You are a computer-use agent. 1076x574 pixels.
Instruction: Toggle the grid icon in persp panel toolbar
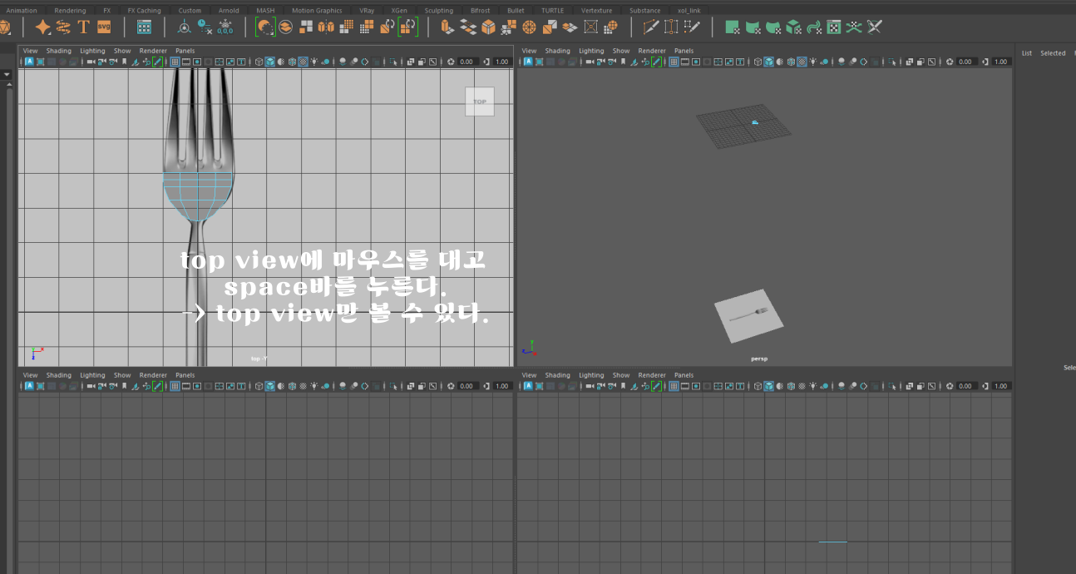coord(674,62)
